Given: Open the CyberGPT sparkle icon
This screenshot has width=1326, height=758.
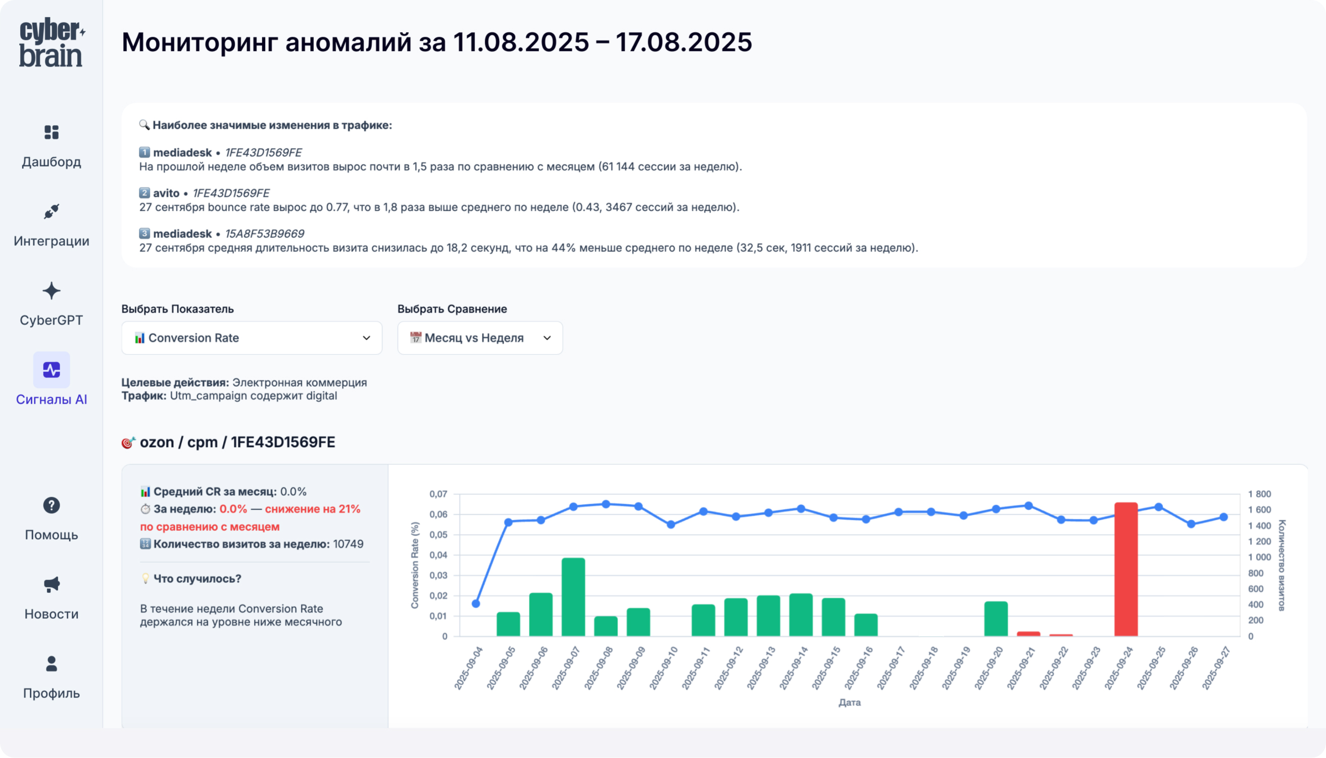Looking at the screenshot, I should tap(52, 291).
